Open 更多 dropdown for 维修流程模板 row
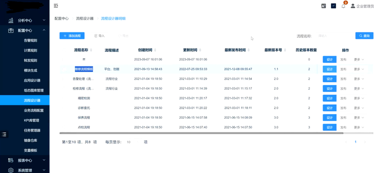This screenshot has height=173, width=374. point(359,69)
